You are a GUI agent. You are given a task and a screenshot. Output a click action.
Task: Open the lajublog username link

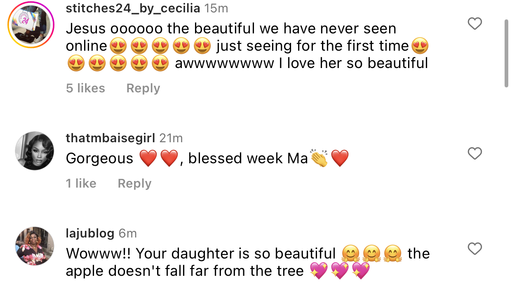[x=90, y=233]
